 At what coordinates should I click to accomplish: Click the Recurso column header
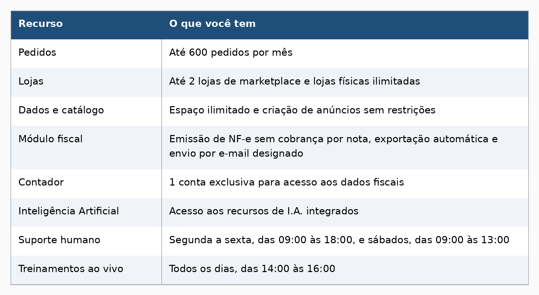click(x=40, y=24)
